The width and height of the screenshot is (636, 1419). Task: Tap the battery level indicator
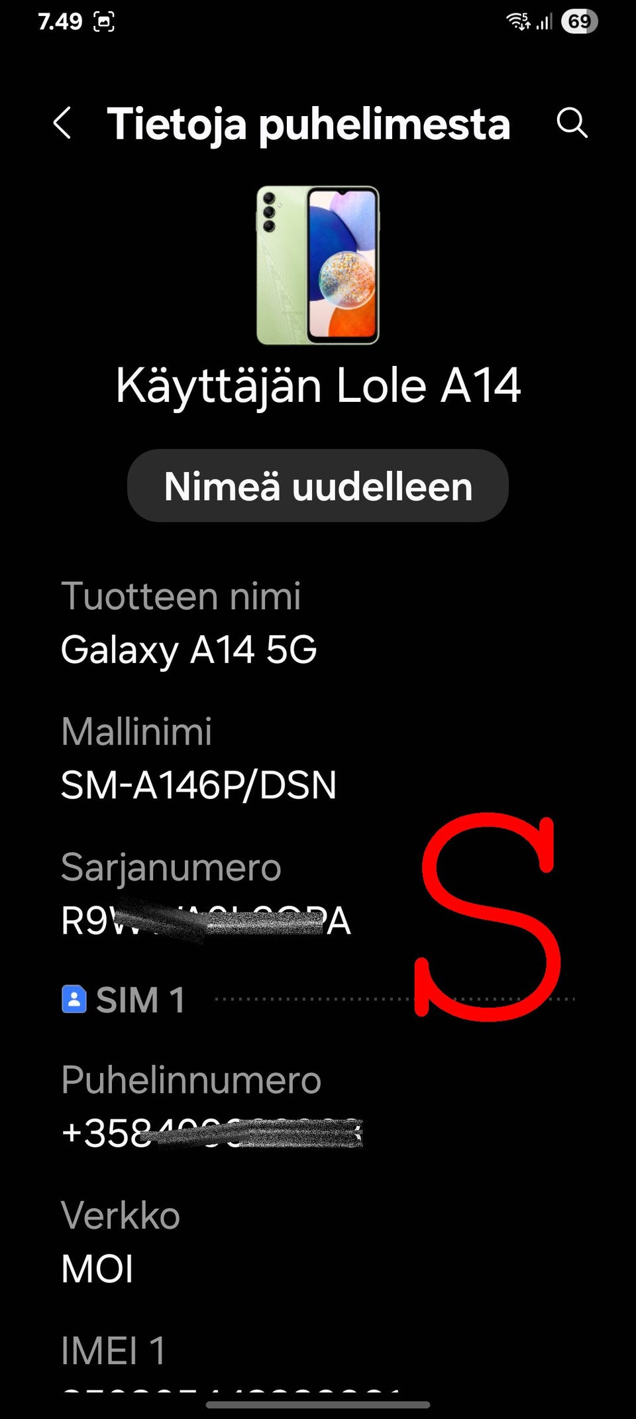point(579,21)
